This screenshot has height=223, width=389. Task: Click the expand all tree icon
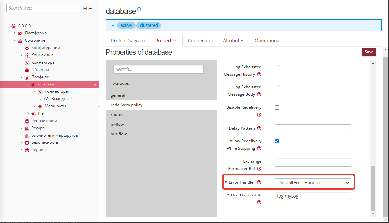pos(85,8)
